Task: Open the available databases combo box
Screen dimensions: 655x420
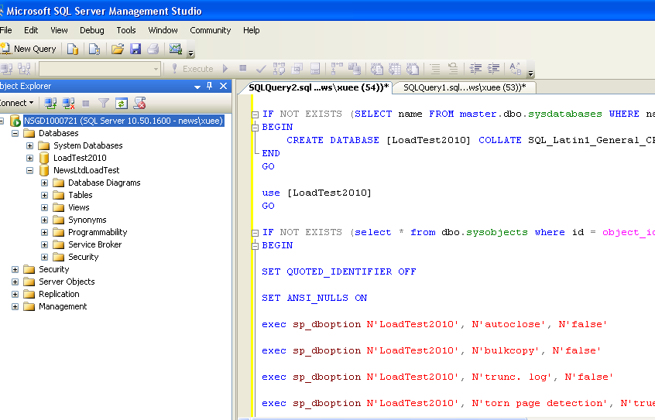Action: click(x=99, y=69)
